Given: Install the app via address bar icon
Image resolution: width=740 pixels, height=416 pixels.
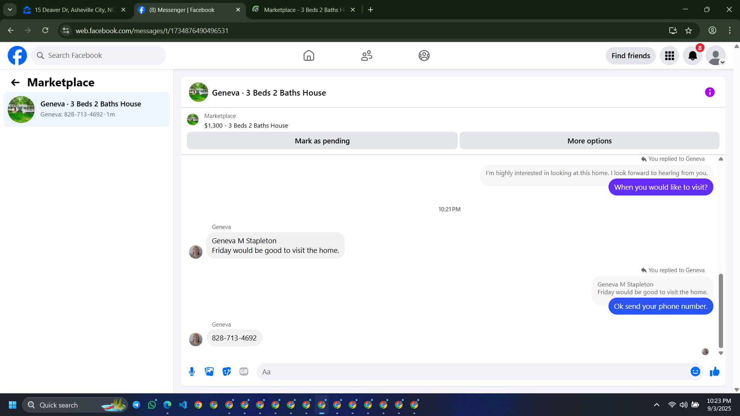Looking at the screenshot, I should 673,30.
